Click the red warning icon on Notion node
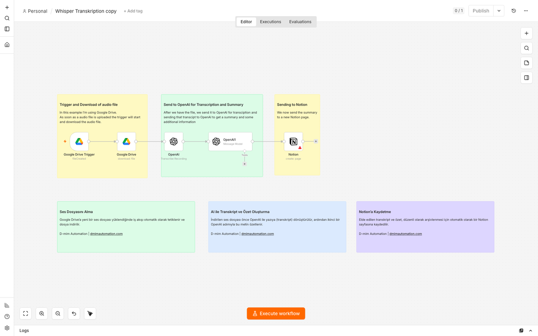 tap(300, 147)
